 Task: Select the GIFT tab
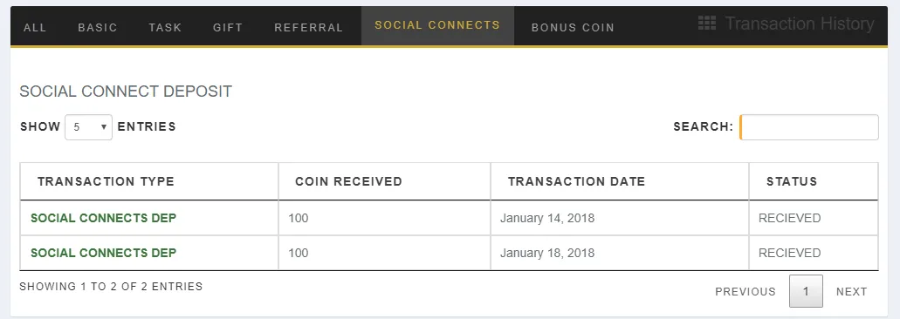228,28
